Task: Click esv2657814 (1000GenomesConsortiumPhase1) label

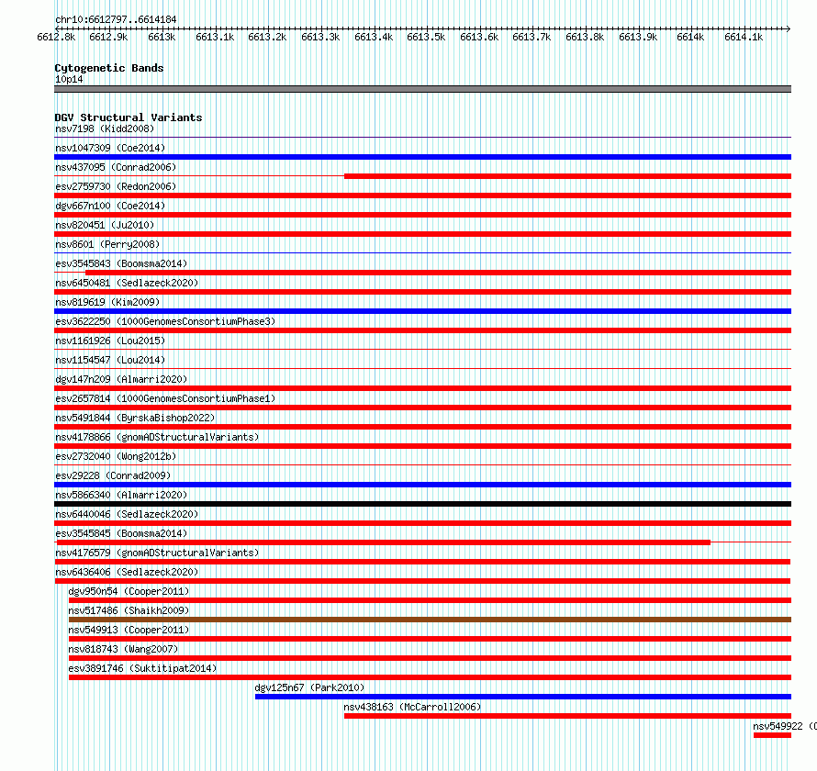Action: point(165,398)
